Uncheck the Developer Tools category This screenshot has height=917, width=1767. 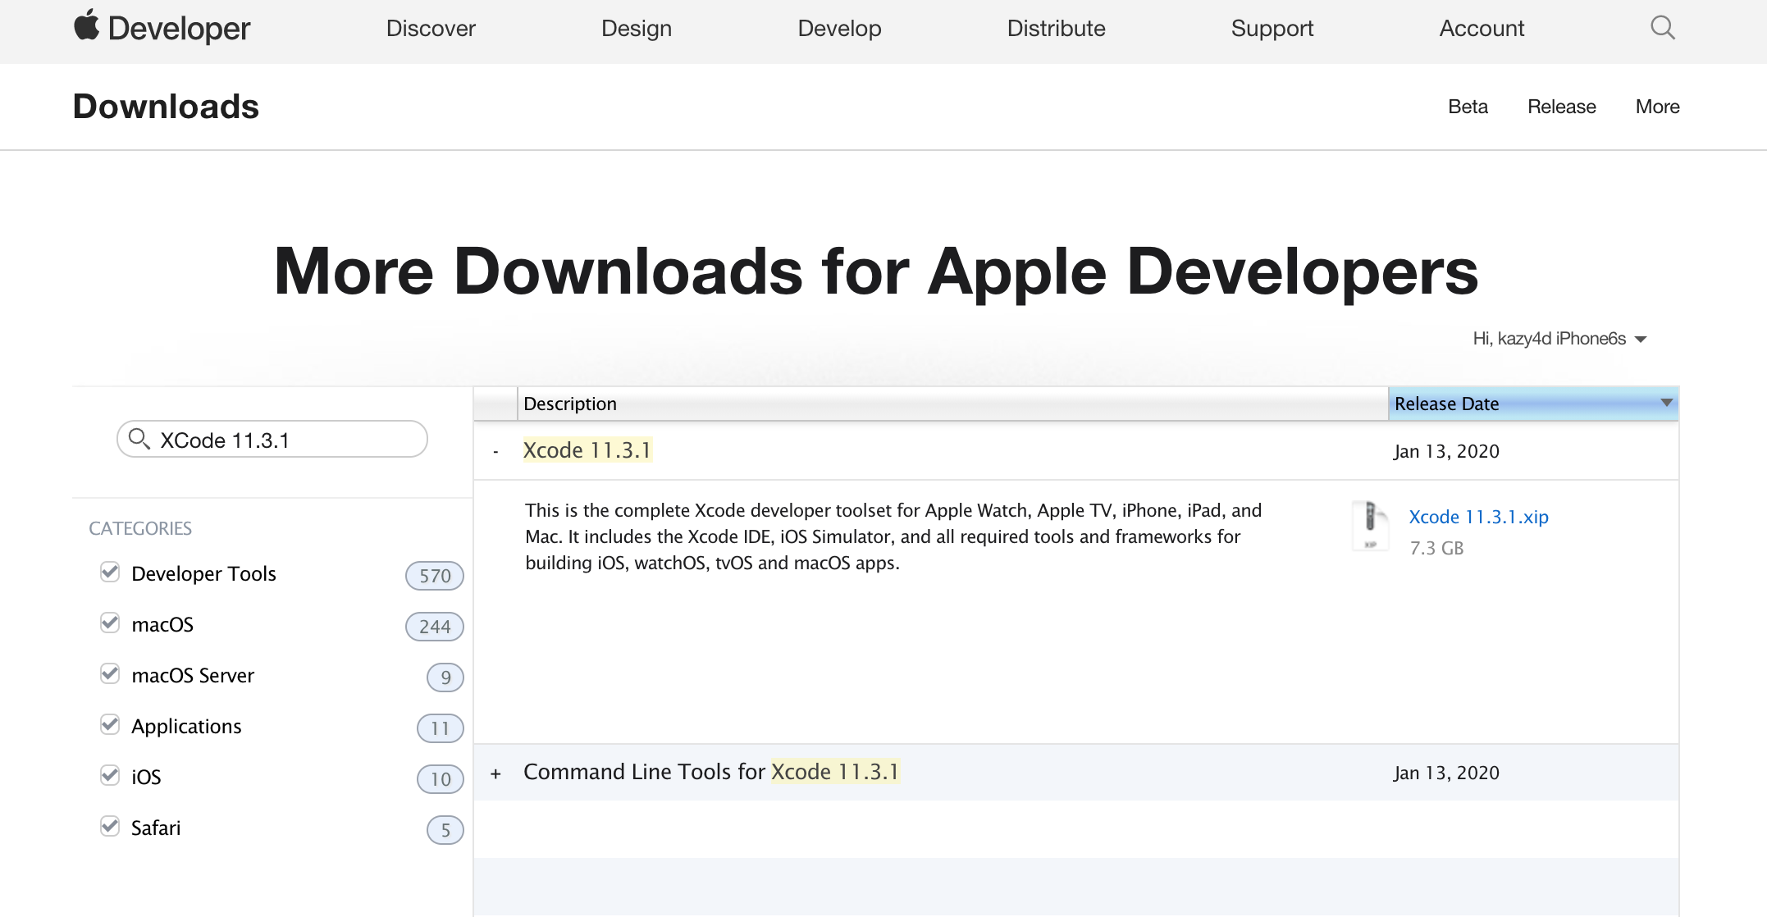110,573
